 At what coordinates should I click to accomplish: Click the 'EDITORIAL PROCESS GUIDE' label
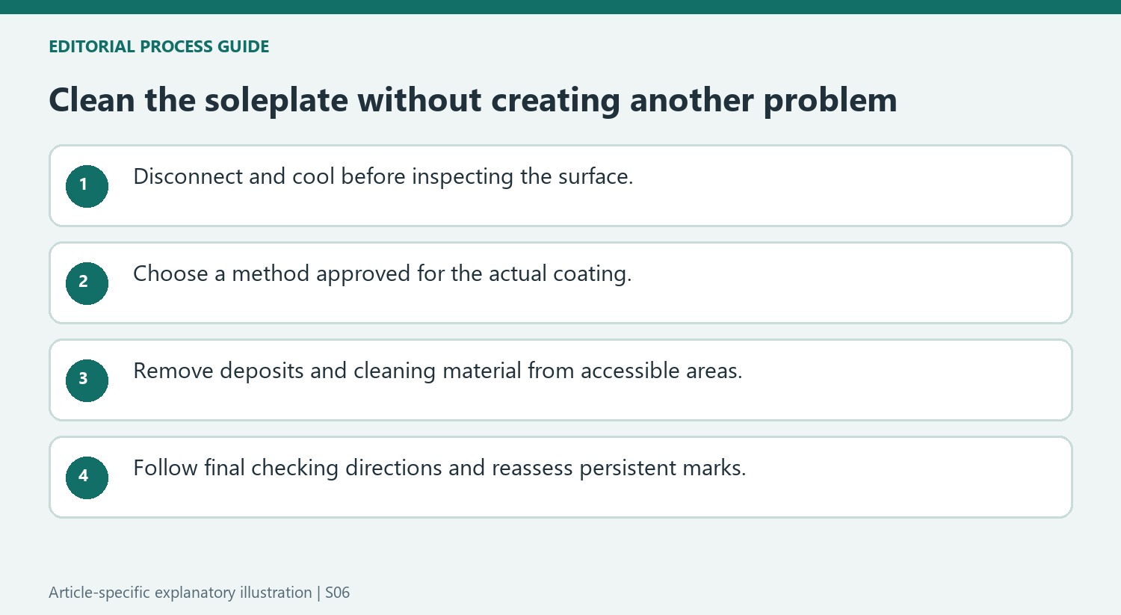click(x=158, y=46)
